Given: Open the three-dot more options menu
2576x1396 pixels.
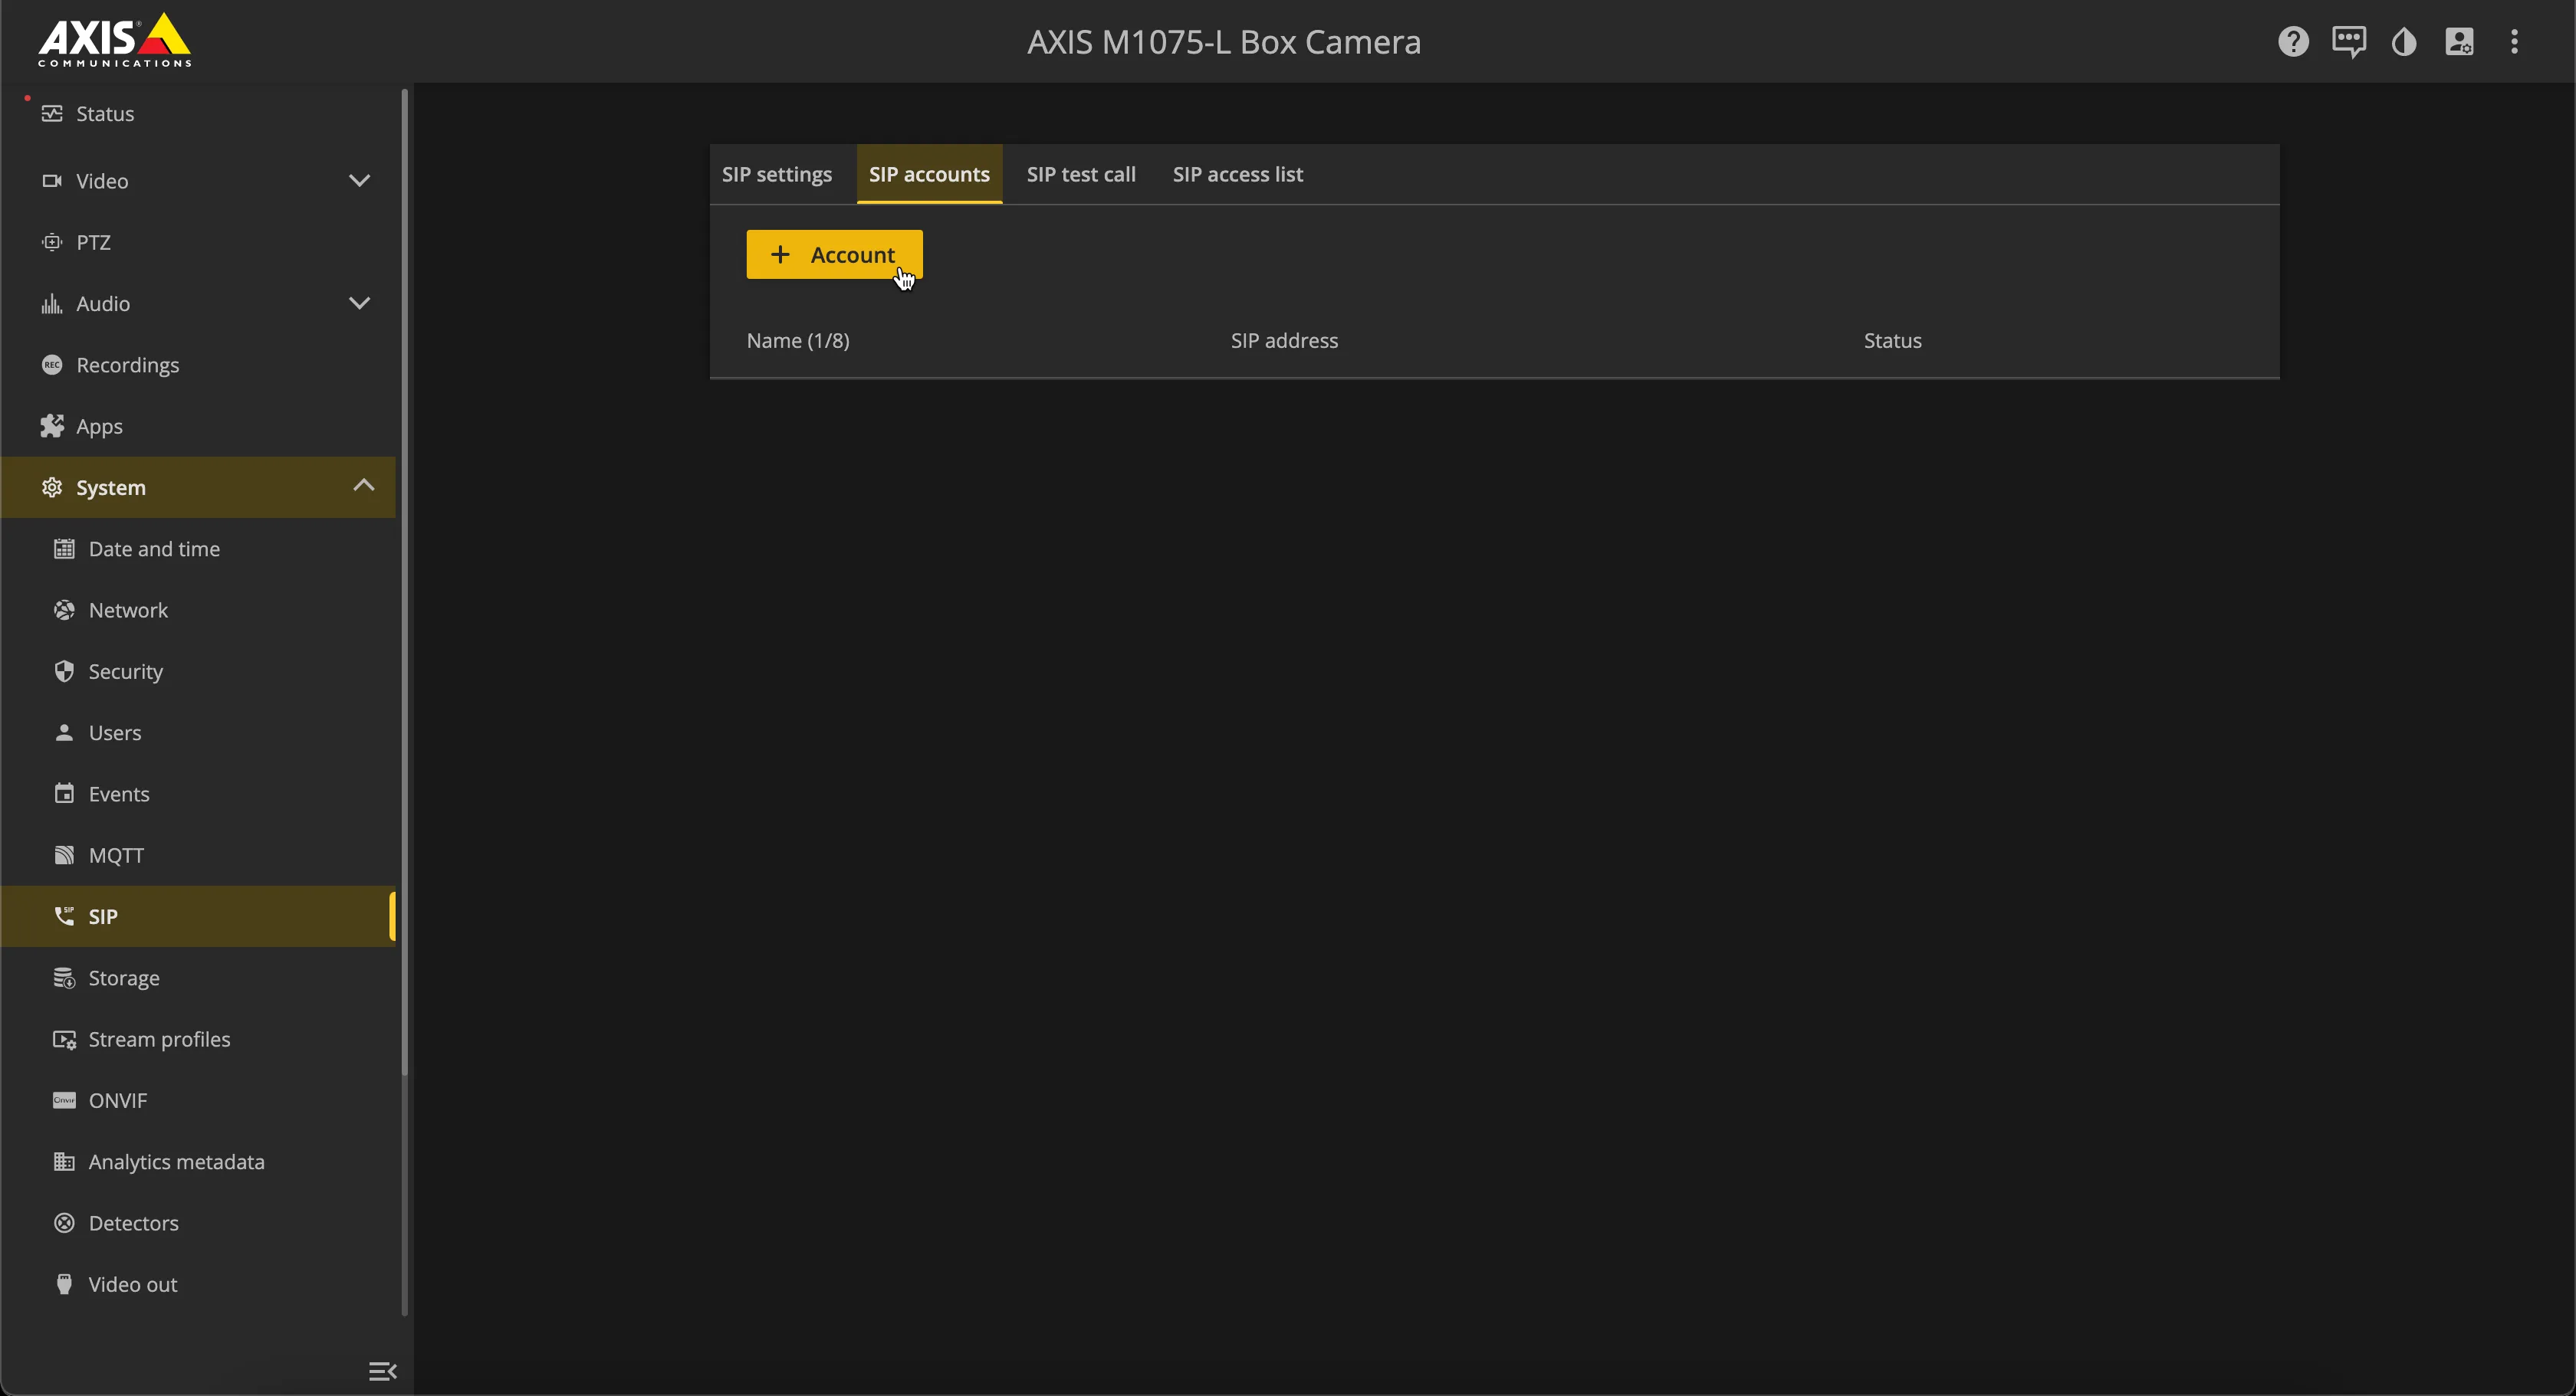Looking at the screenshot, I should (2514, 42).
